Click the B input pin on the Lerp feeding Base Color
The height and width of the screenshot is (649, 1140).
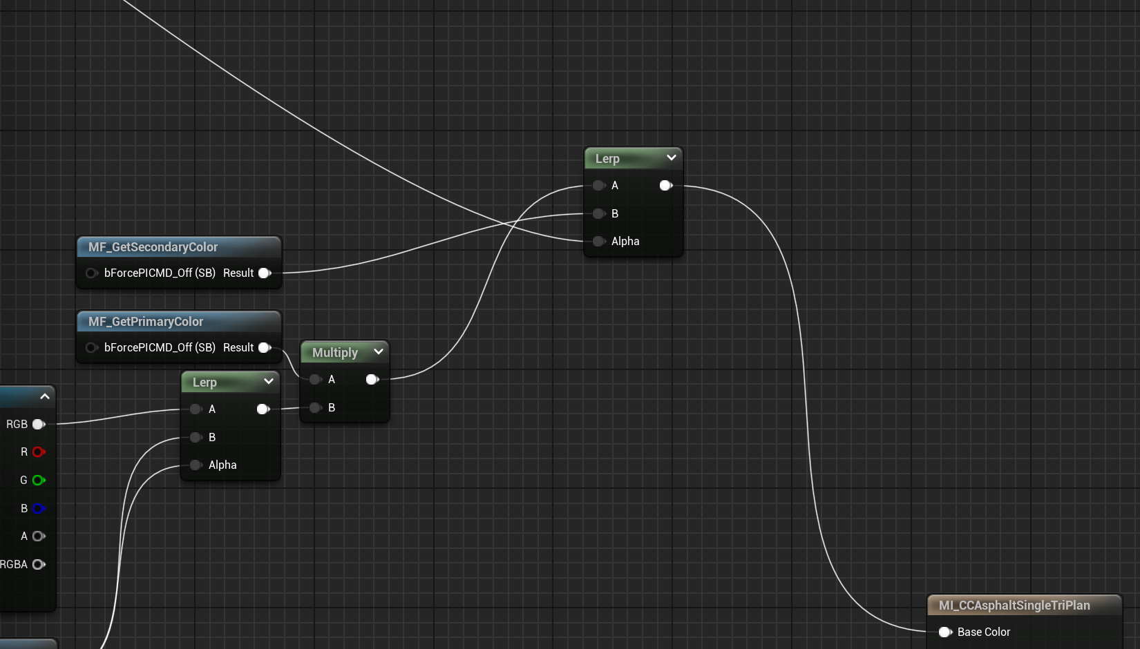[x=599, y=213]
